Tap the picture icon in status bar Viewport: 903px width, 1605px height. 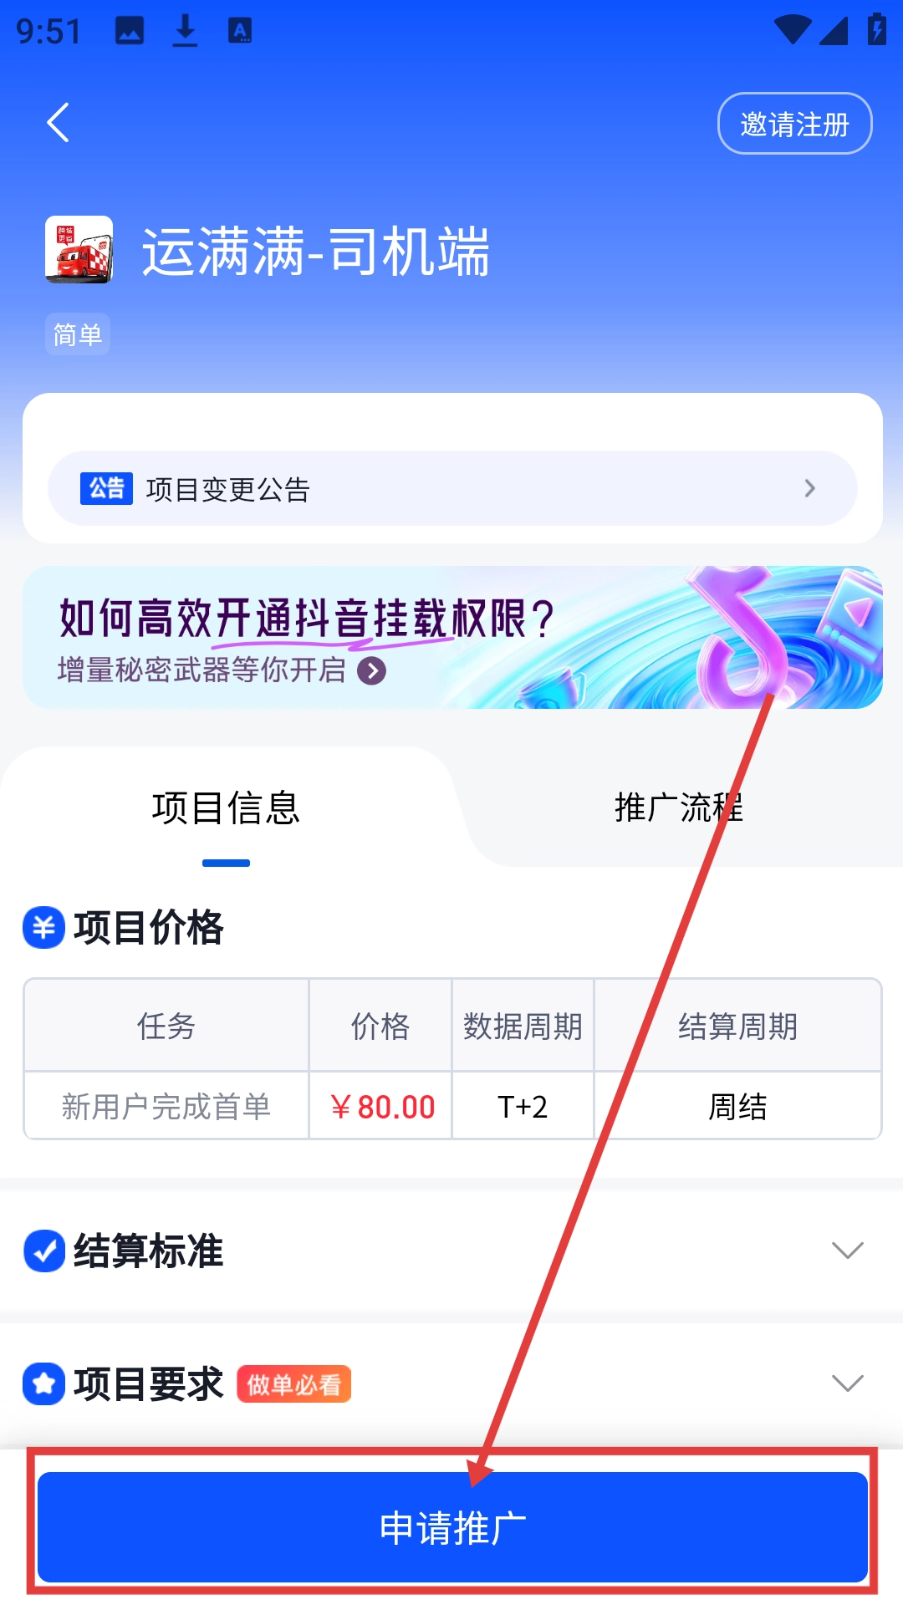click(130, 31)
